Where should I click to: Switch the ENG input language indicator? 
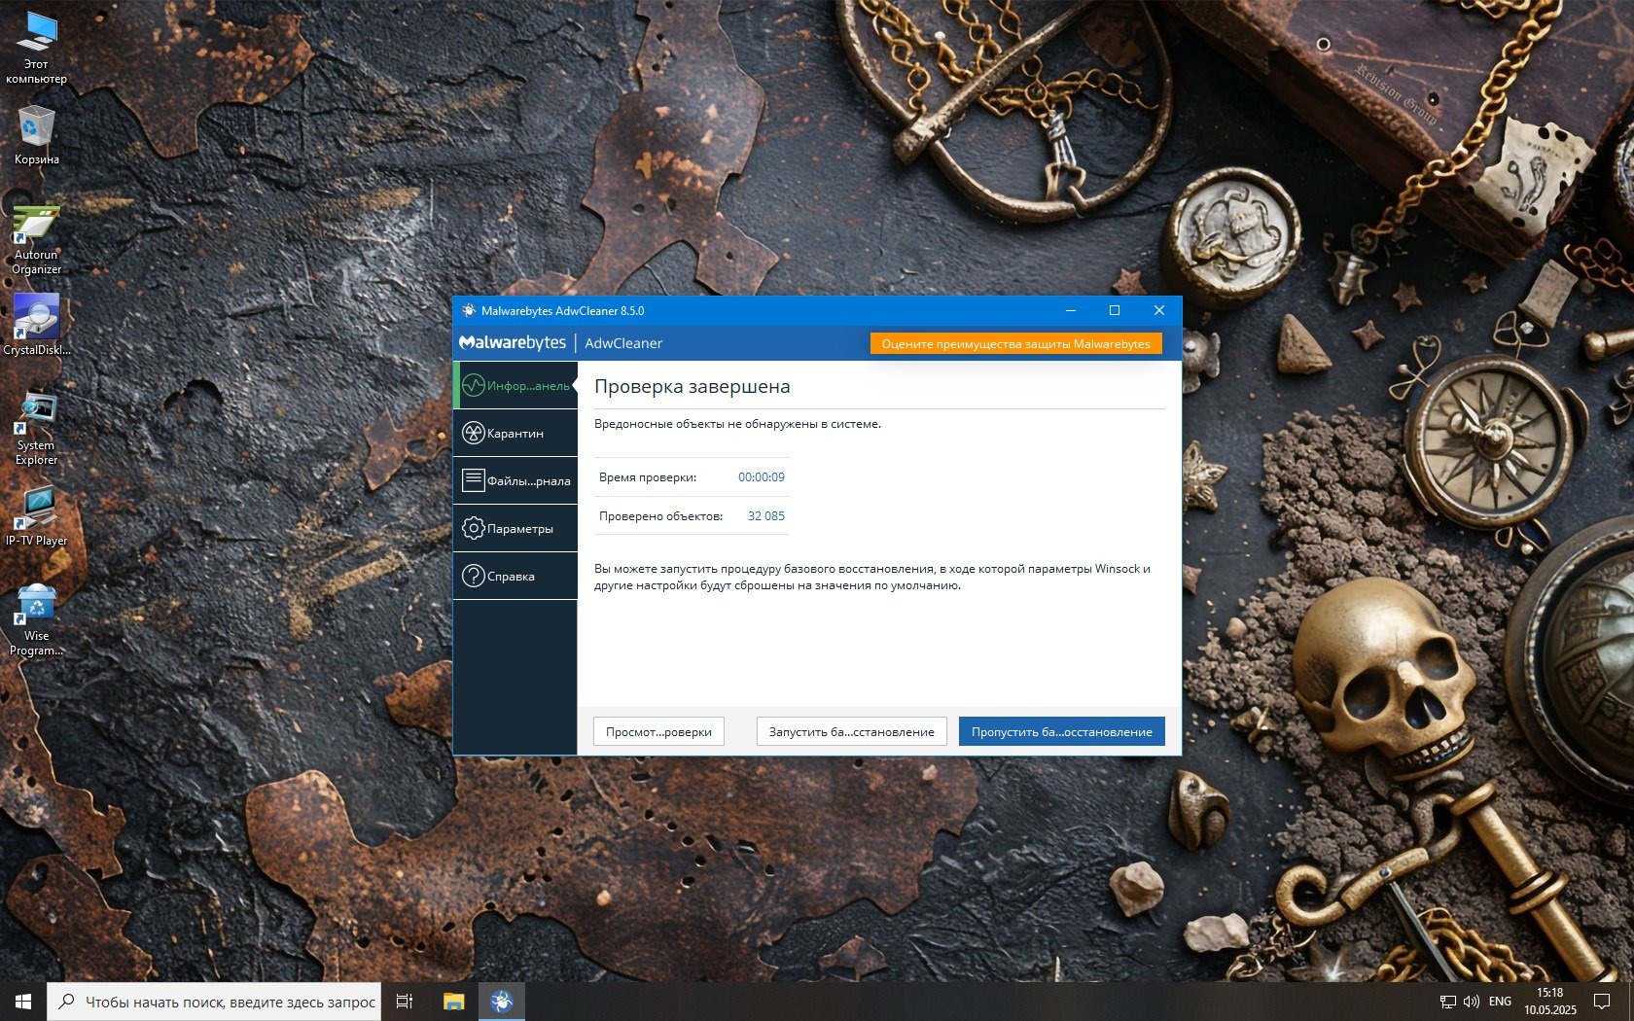tap(1500, 1002)
